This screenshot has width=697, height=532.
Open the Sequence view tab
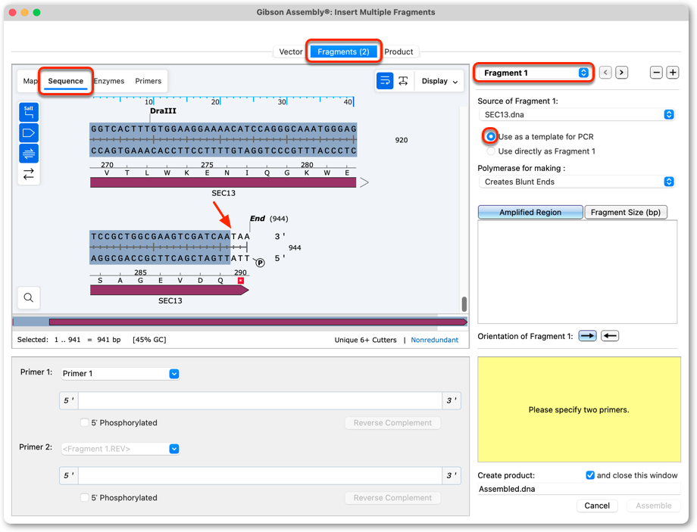(x=66, y=81)
